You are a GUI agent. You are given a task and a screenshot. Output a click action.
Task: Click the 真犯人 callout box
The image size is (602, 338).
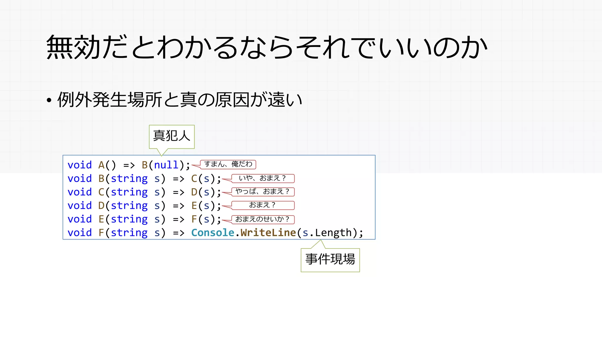pyautogui.click(x=172, y=136)
